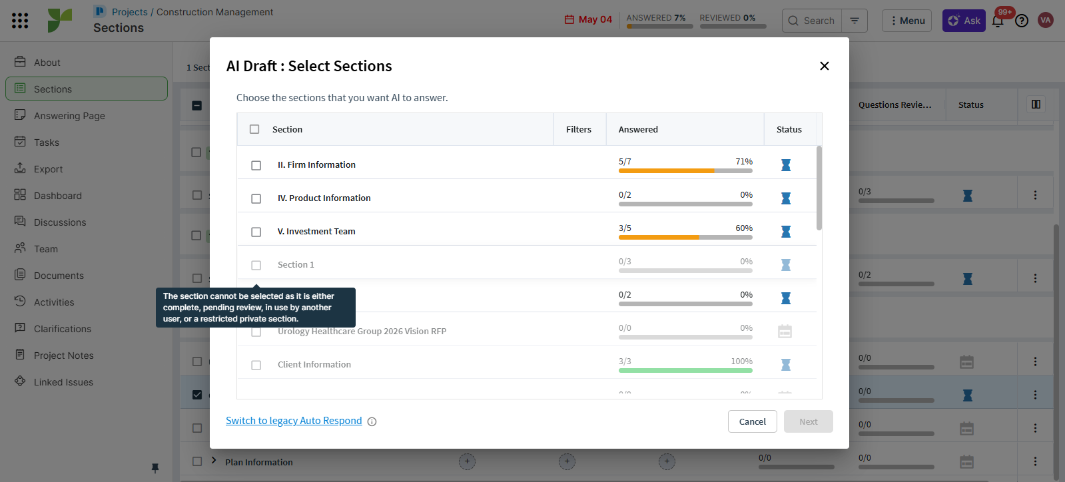The image size is (1065, 482).
Task: Select the IV. Product Information checkbox
Action: (256, 198)
